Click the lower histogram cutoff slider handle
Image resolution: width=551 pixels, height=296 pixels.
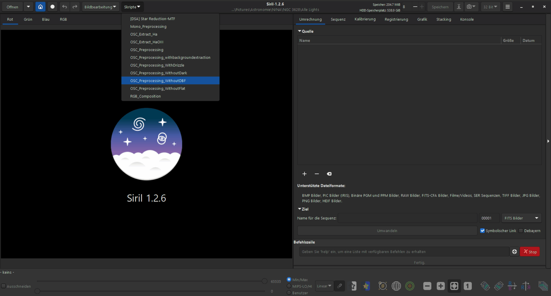[x=37, y=291]
